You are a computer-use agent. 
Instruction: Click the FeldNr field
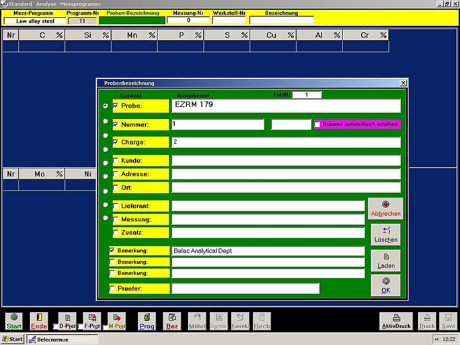tap(307, 95)
